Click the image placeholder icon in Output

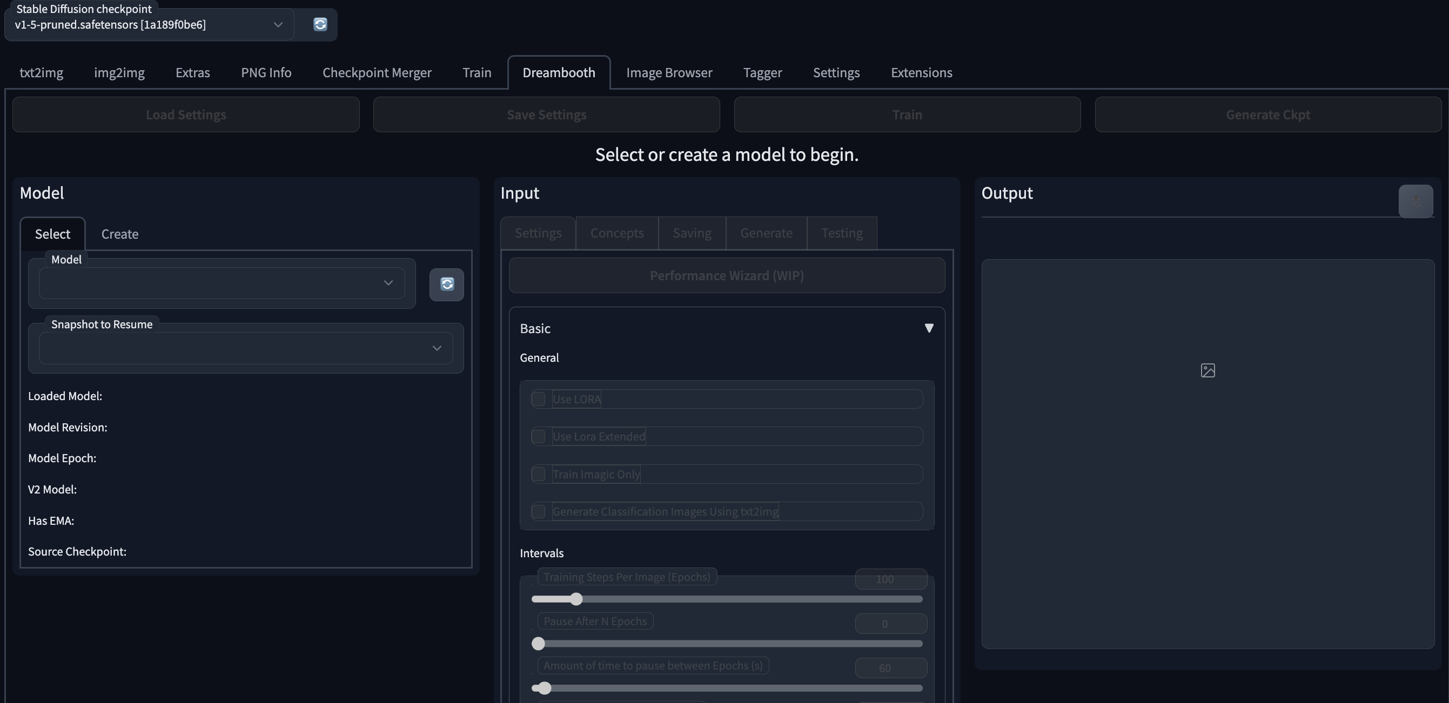tap(1208, 370)
